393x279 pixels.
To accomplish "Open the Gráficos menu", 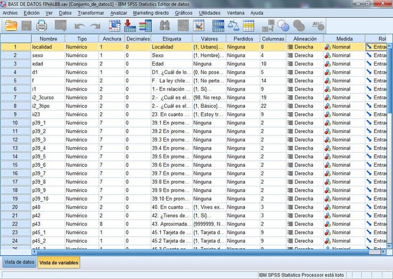I will click(x=184, y=13).
